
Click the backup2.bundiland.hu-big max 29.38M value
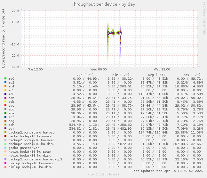182,132
